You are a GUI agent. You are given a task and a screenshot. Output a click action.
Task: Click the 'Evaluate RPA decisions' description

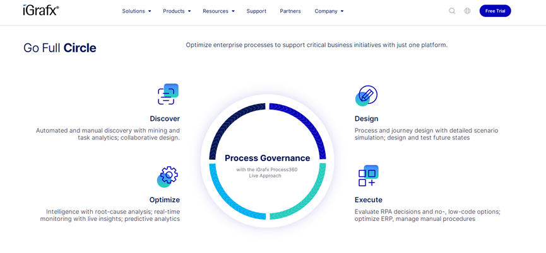427,215
